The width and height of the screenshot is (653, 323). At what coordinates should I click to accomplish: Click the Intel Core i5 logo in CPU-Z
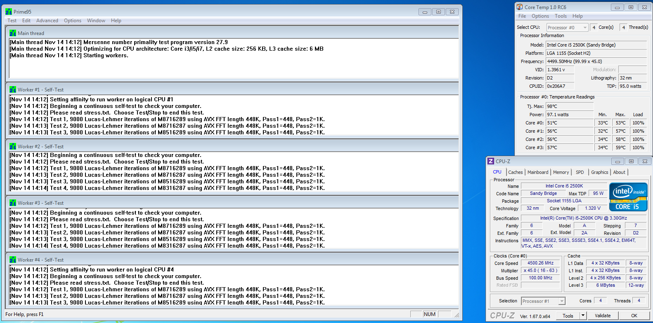tap(628, 197)
